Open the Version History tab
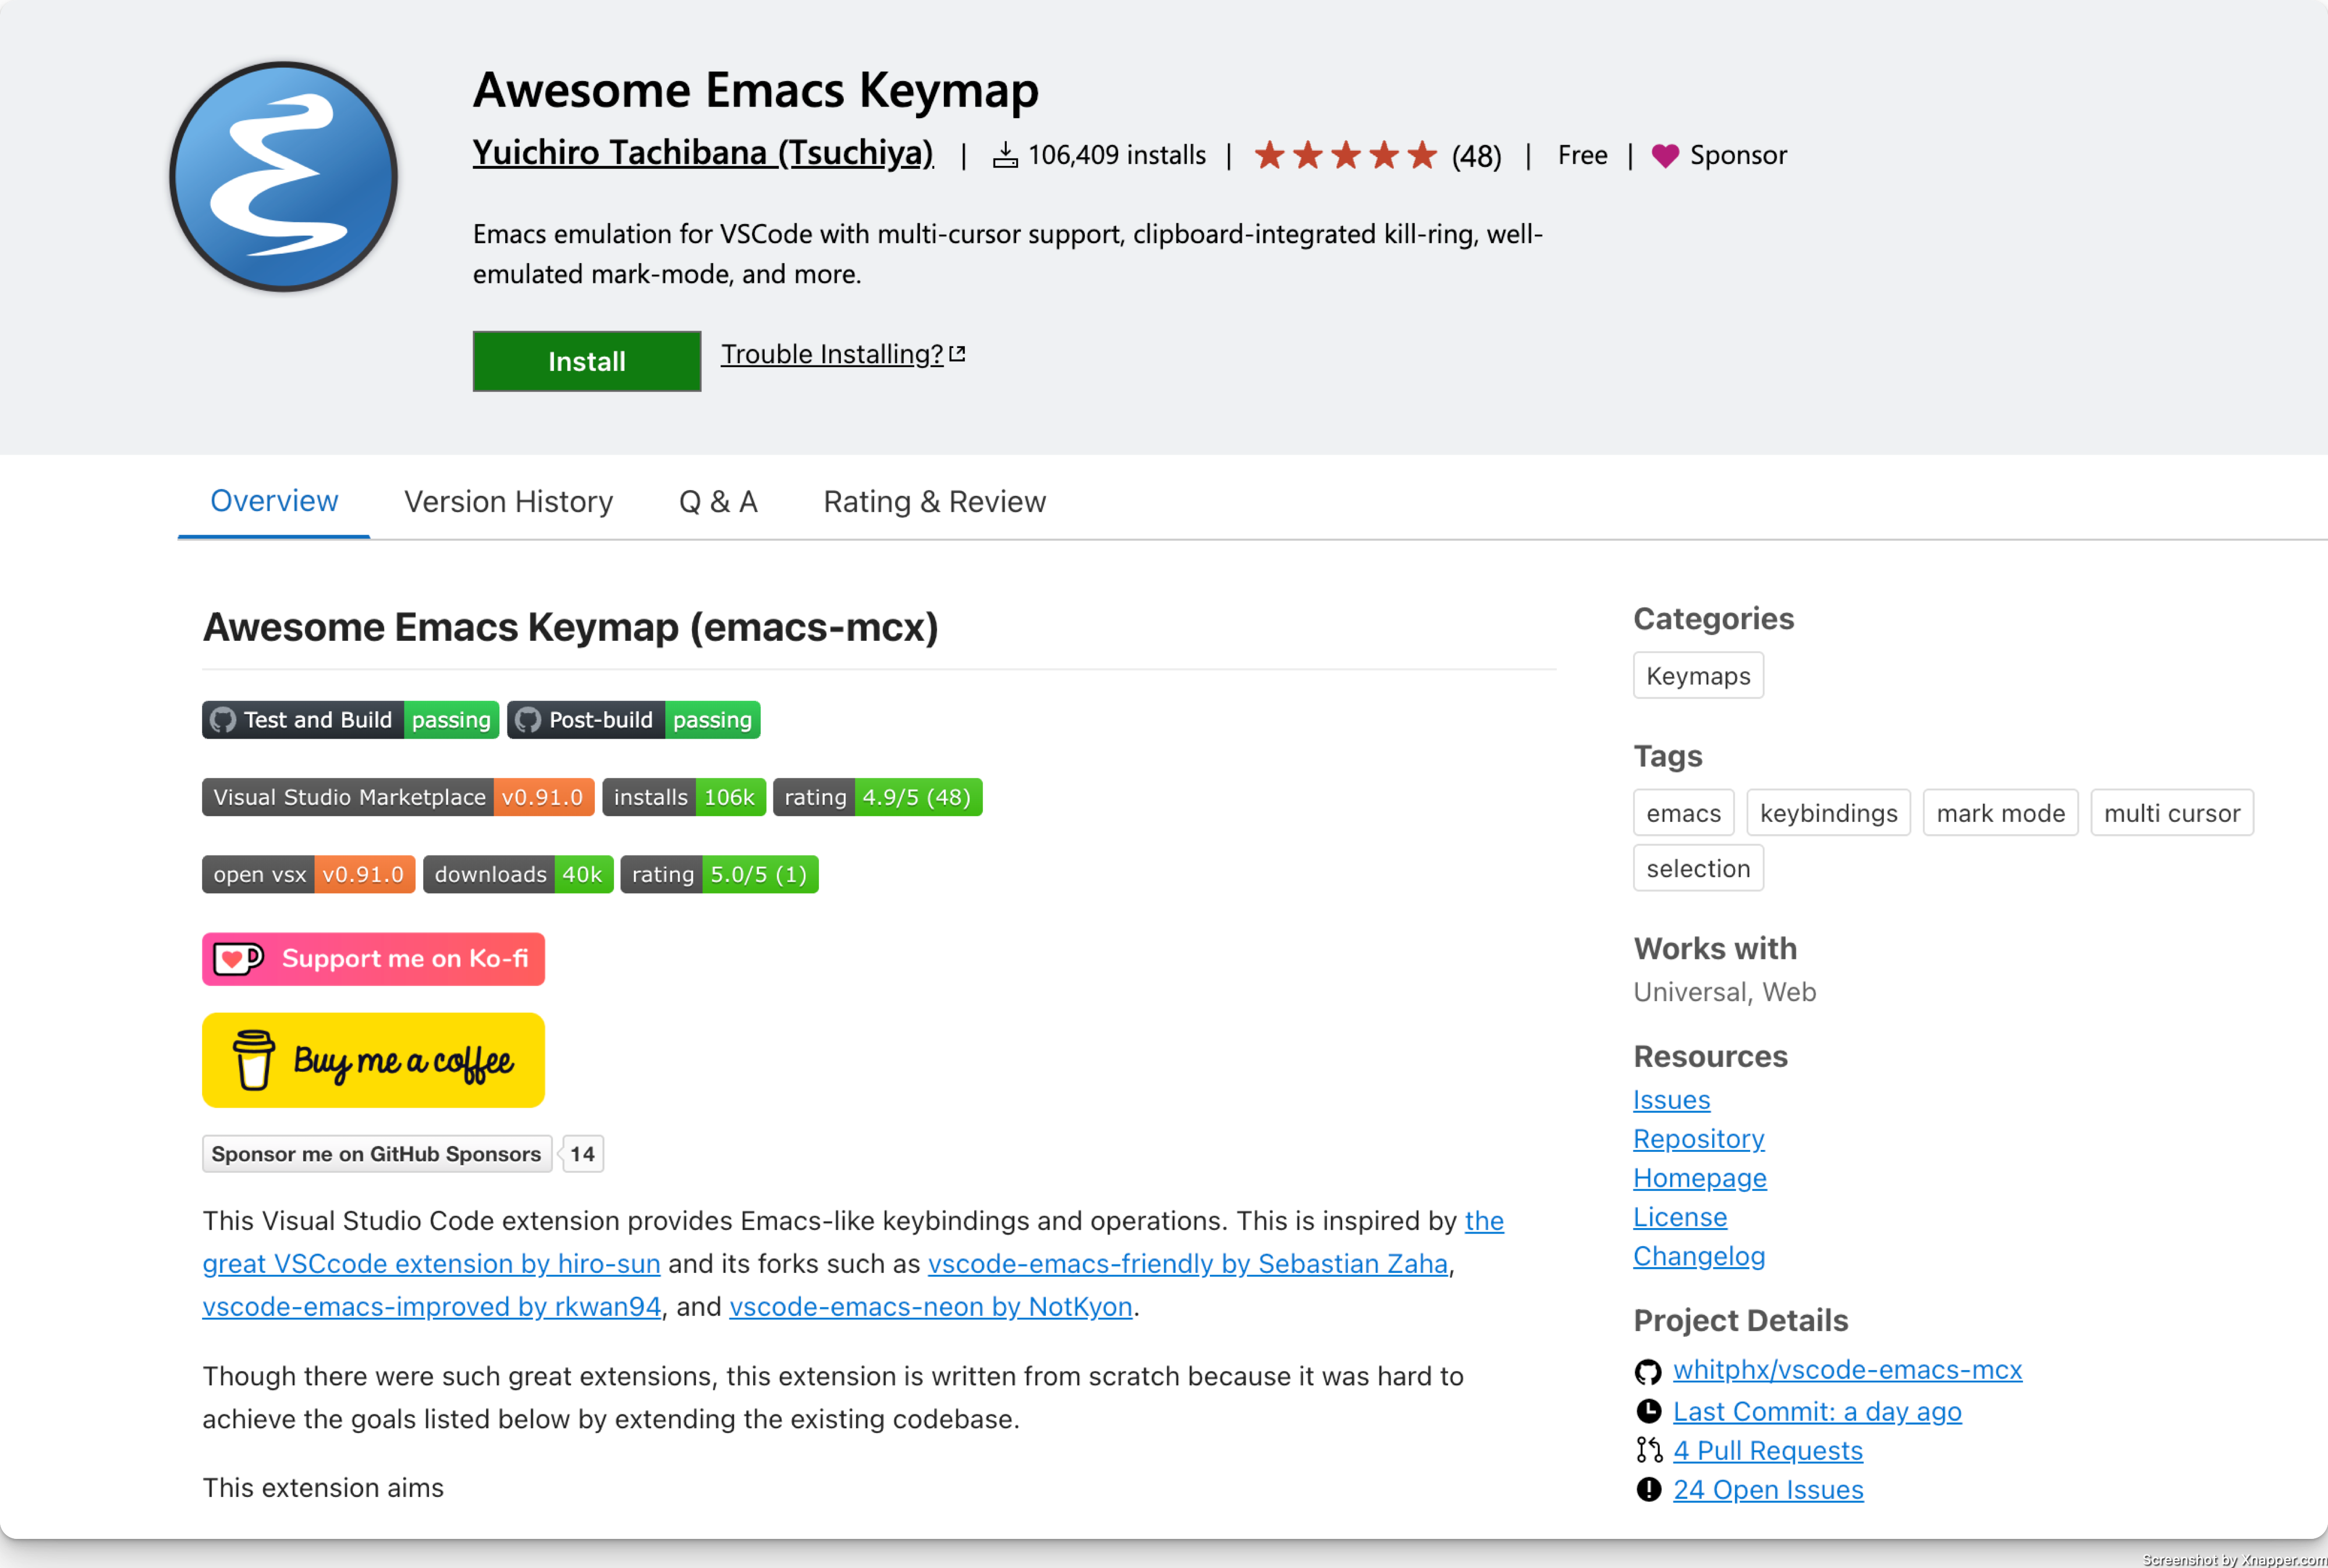The width and height of the screenshot is (2328, 1568). coord(508,501)
